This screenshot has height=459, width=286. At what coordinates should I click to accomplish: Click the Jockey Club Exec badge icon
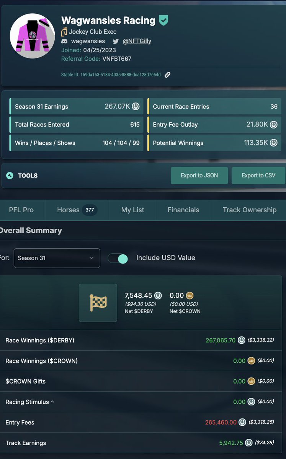[64, 32]
